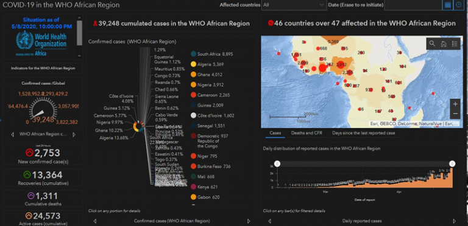Zoom in the map with plus button
This screenshot has width=468, height=226.
pos(455,104)
